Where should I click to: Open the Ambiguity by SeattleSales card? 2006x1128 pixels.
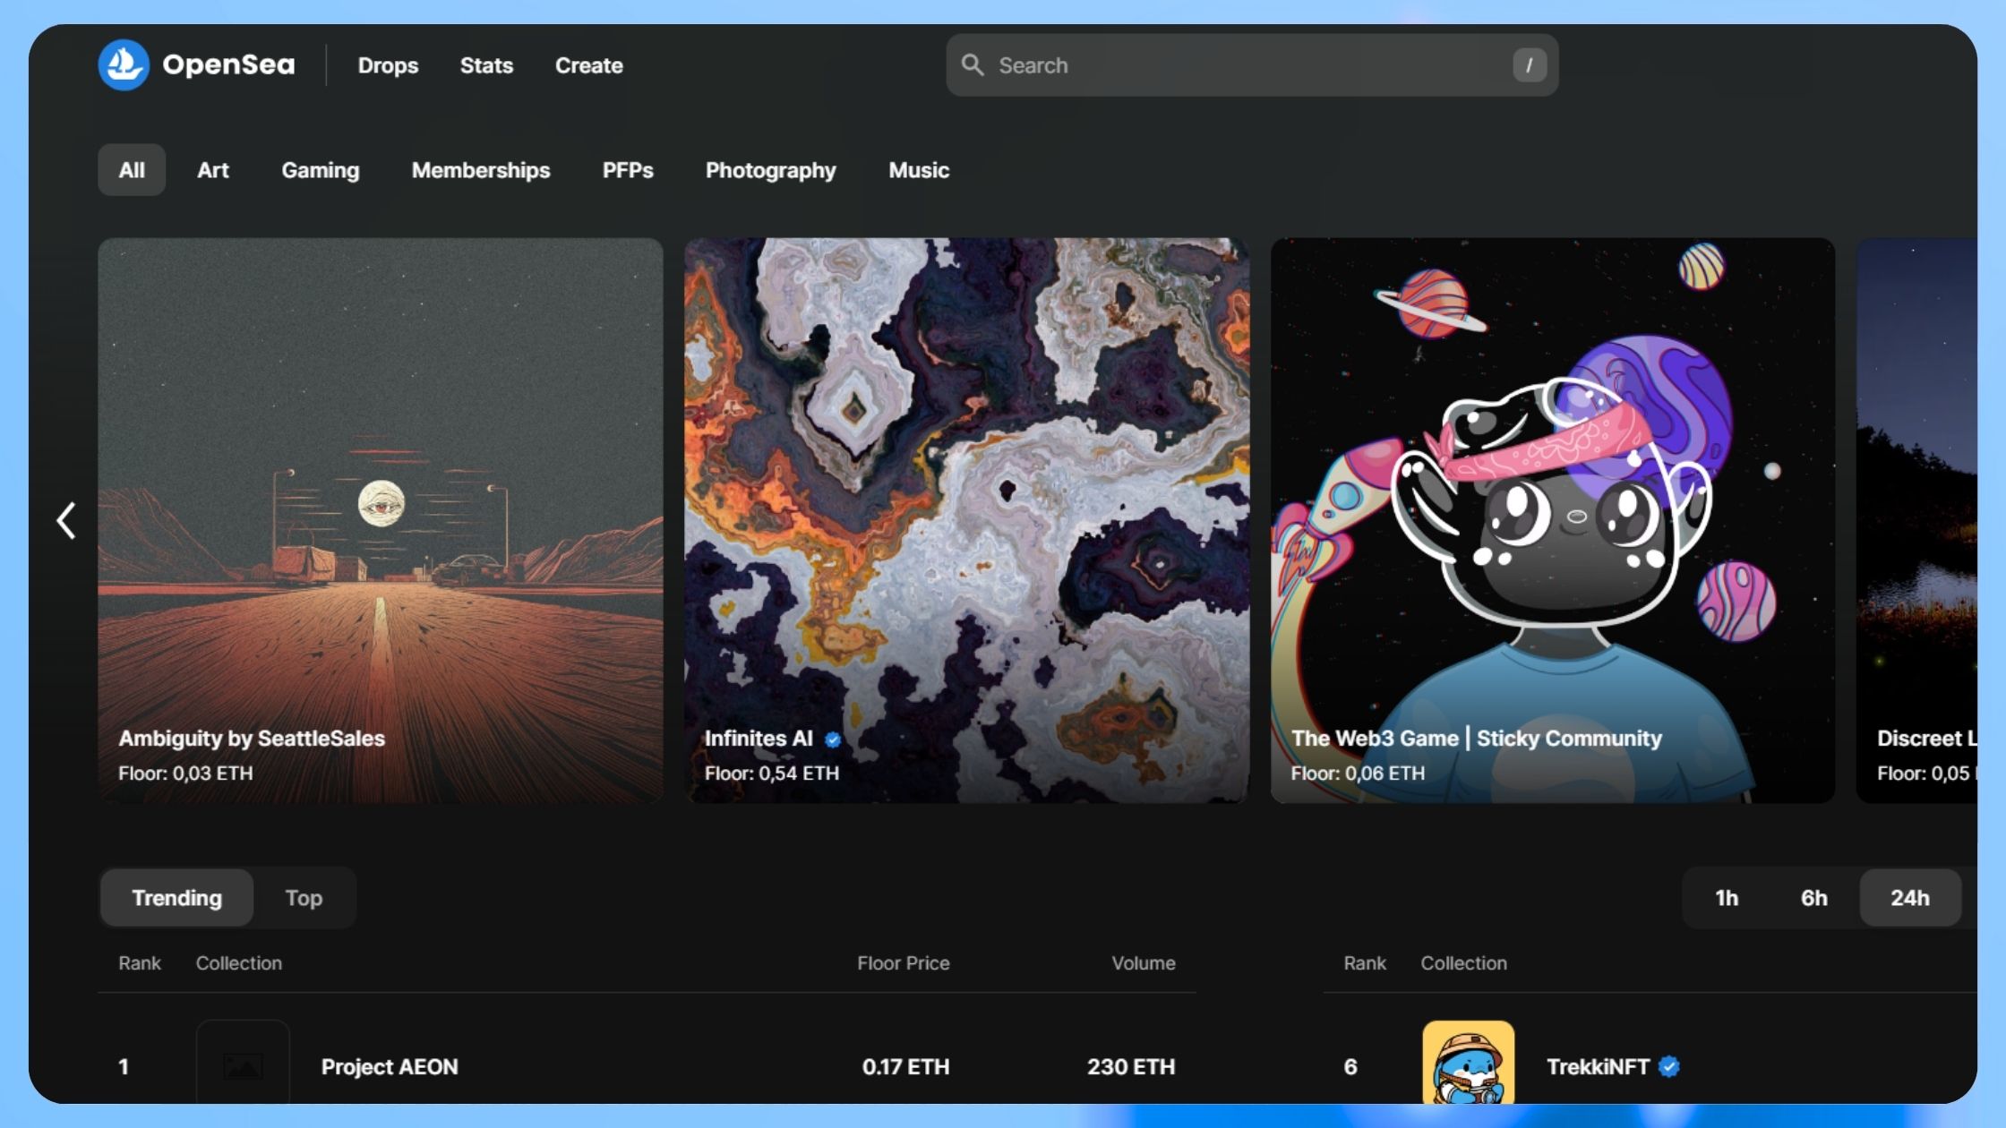point(381,520)
